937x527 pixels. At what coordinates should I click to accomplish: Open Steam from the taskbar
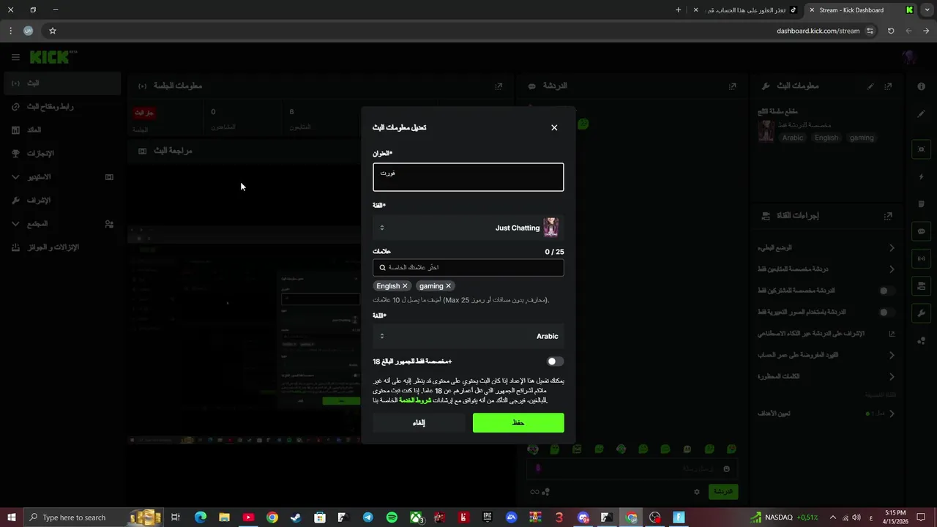pos(296,517)
